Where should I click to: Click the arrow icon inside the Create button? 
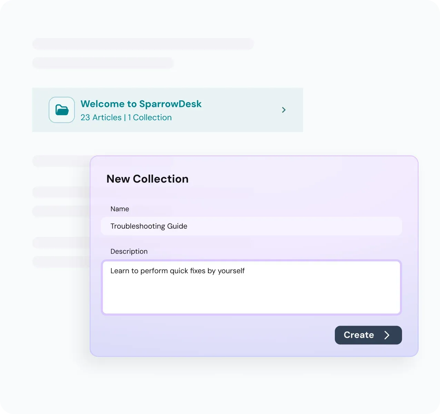point(387,335)
